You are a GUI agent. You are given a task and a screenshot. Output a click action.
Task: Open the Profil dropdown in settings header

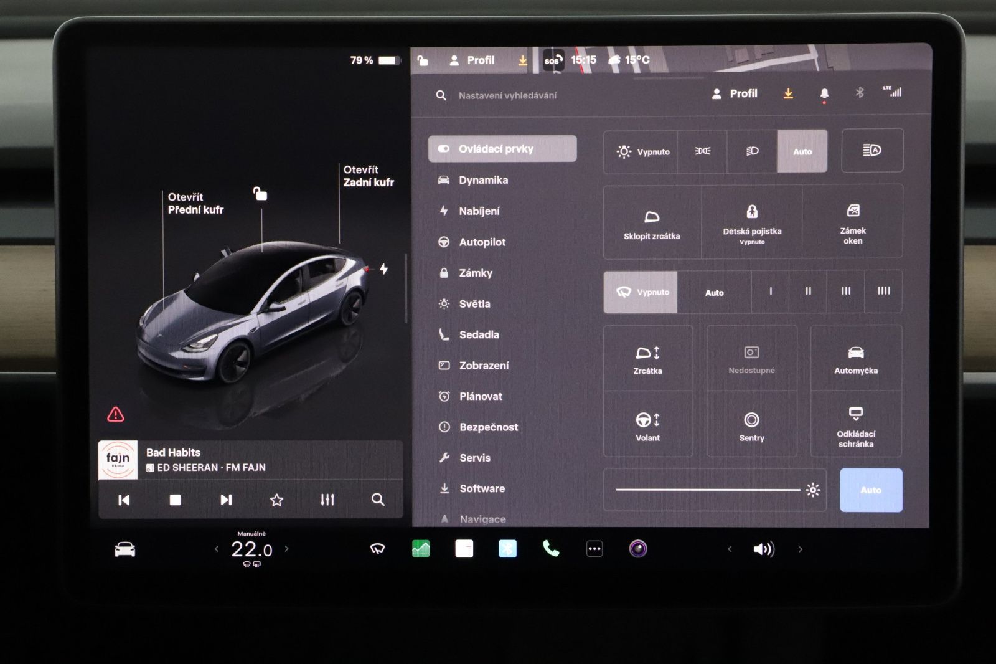(x=735, y=94)
